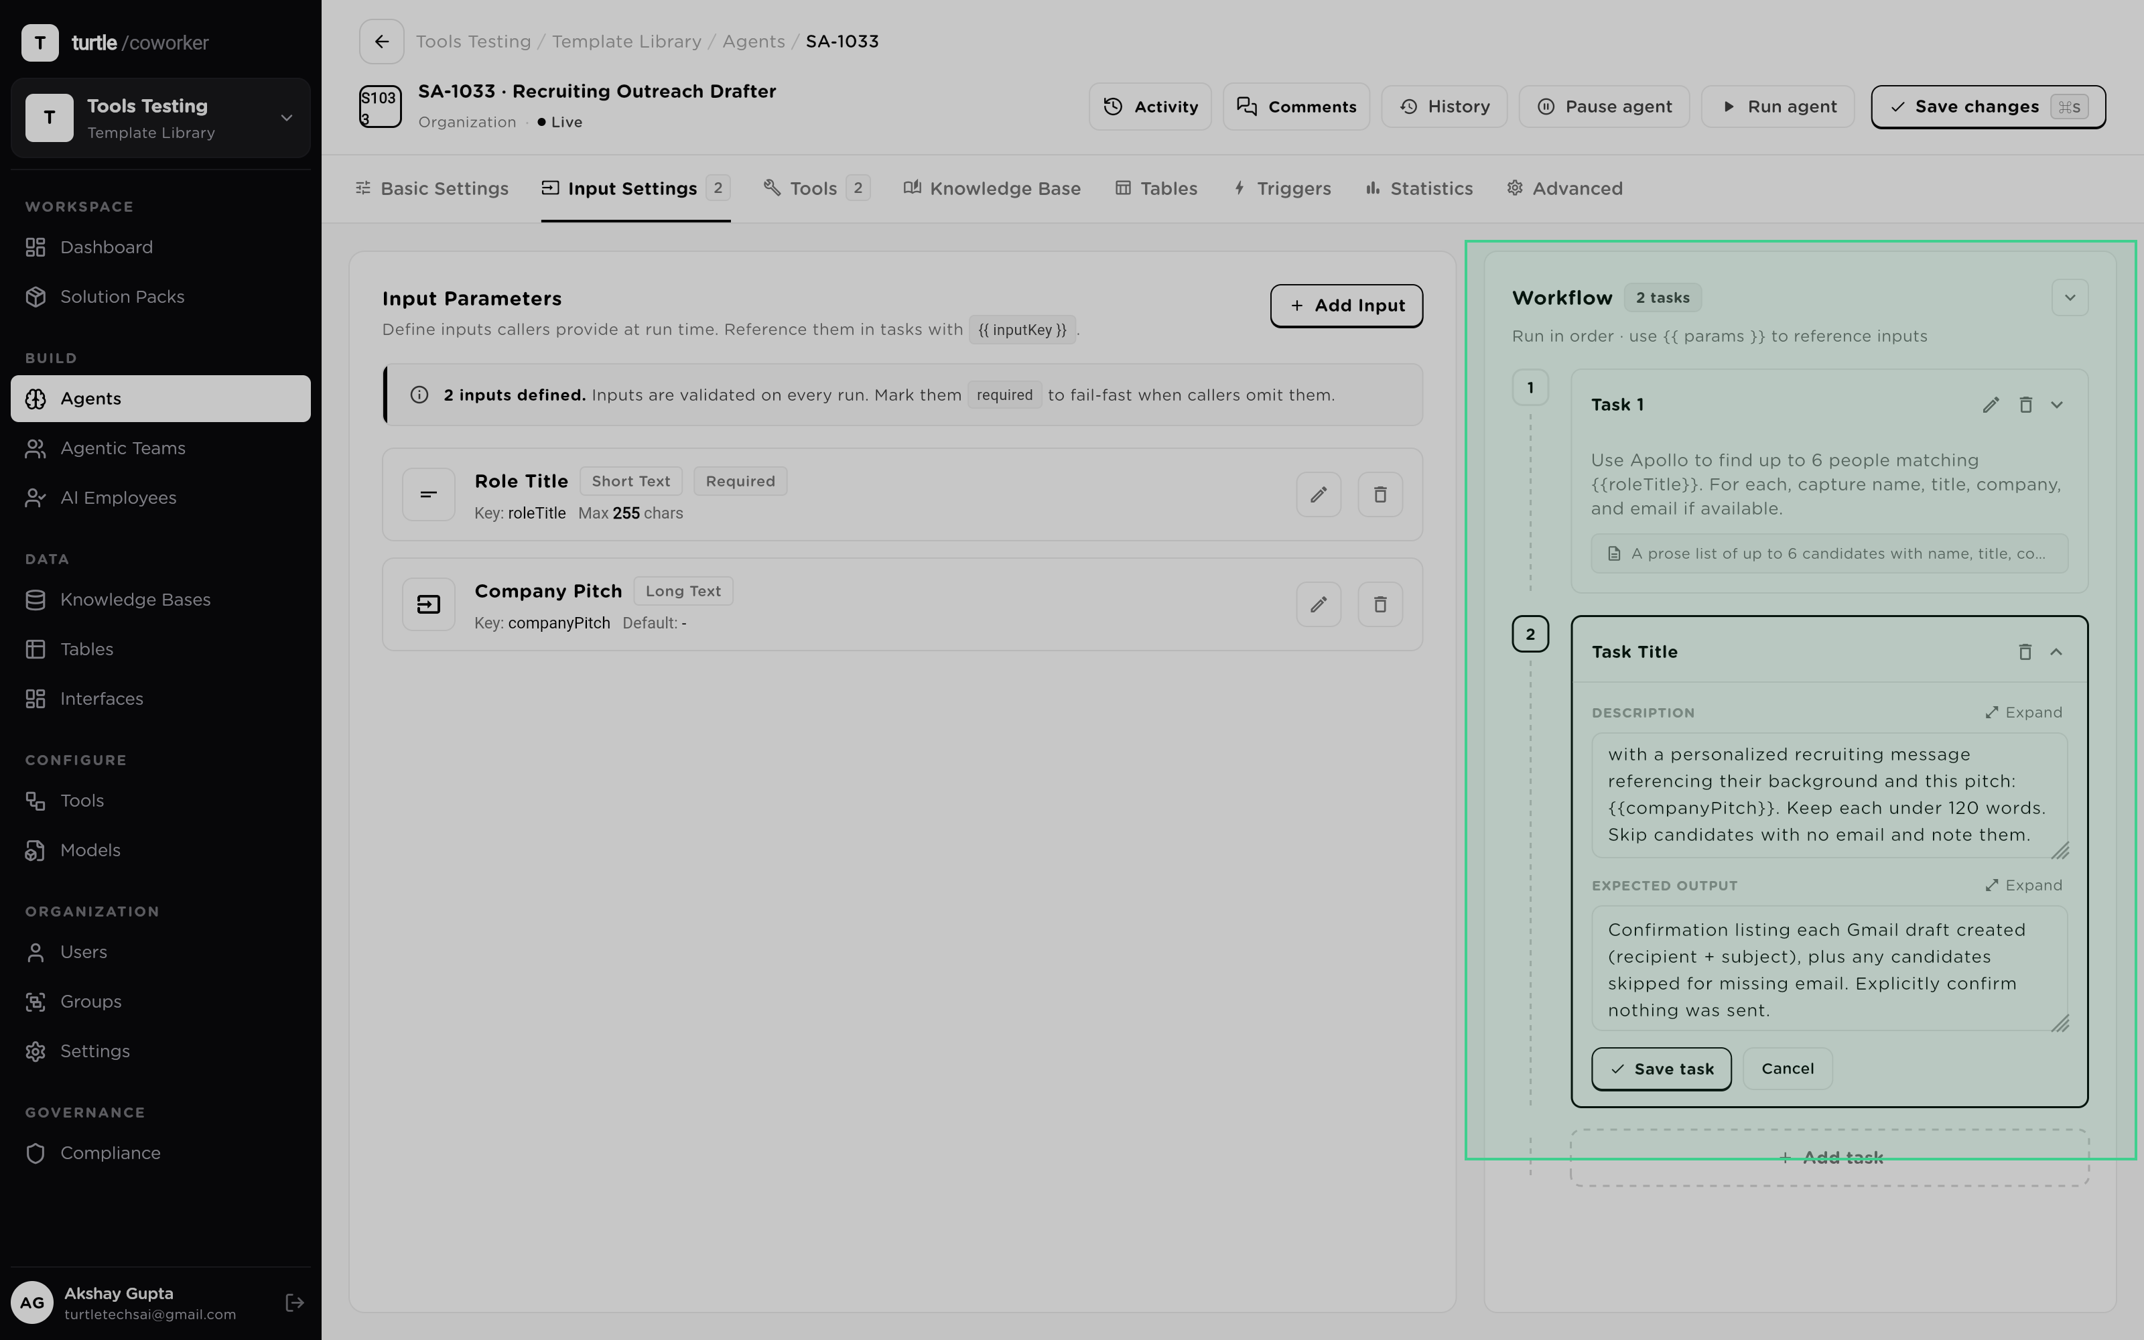The height and width of the screenshot is (1340, 2144).
Task: Click Tools Testing in breadcrumb
Action: tap(473, 42)
